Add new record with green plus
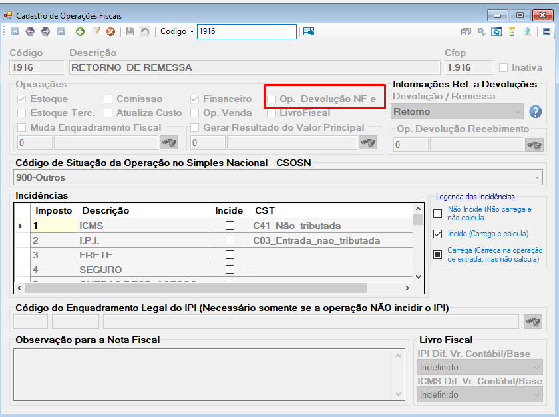The width and height of the screenshot is (559, 417). [x=81, y=32]
